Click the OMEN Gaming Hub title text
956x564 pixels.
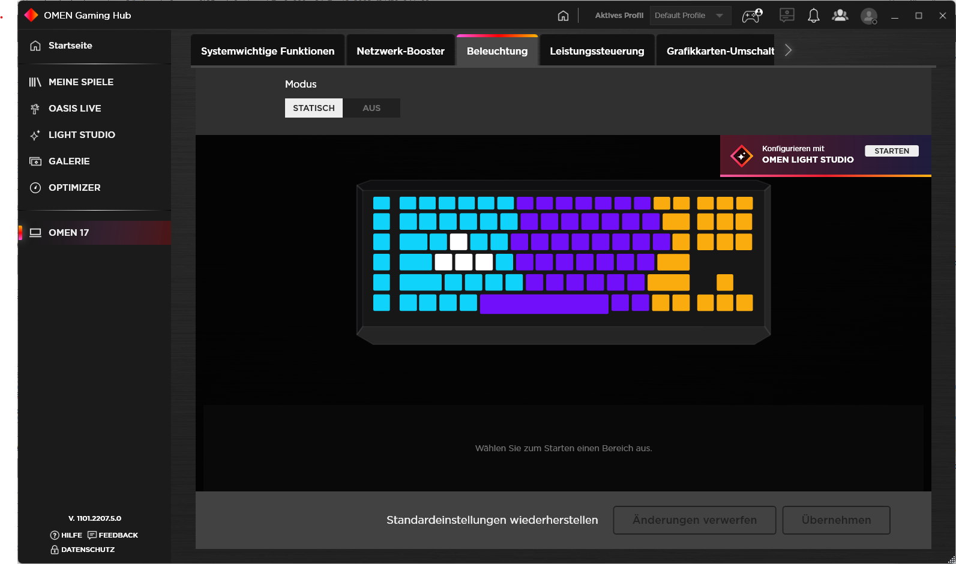tap(88, 16)
